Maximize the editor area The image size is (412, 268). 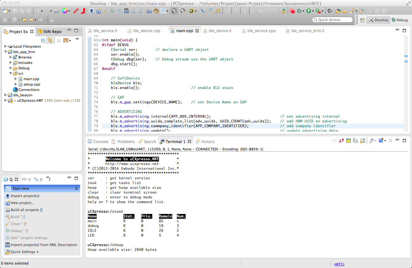(404, 31)
